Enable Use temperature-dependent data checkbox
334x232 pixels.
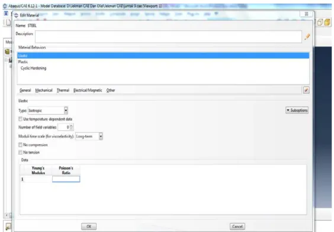tap(21, 119)
